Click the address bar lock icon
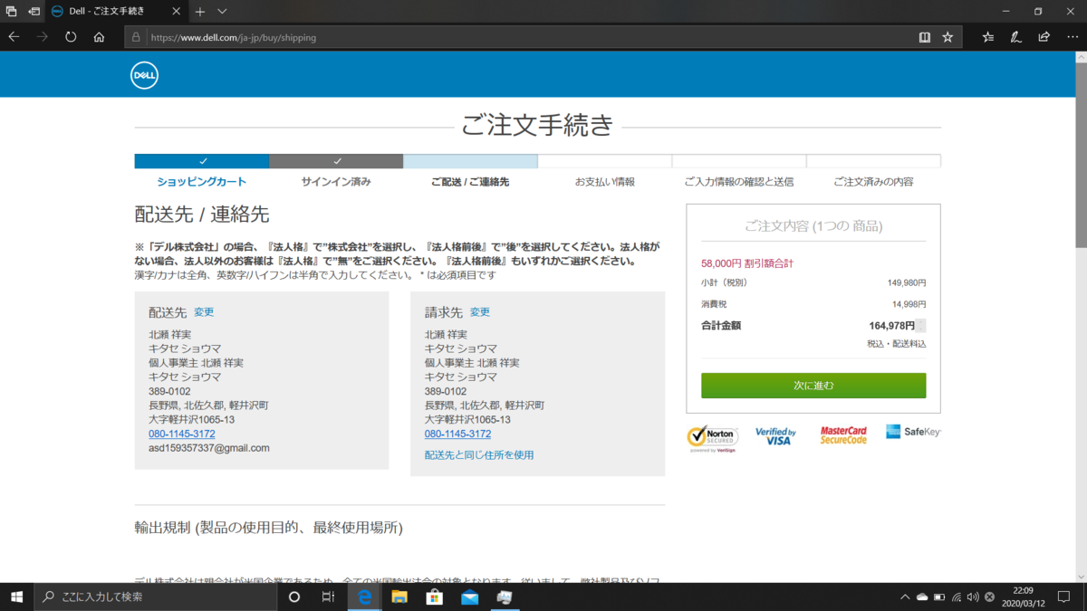 136,38
